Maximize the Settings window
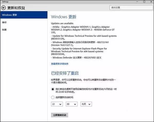The height and width of the screenshot is (122, 154). (144, 2)
